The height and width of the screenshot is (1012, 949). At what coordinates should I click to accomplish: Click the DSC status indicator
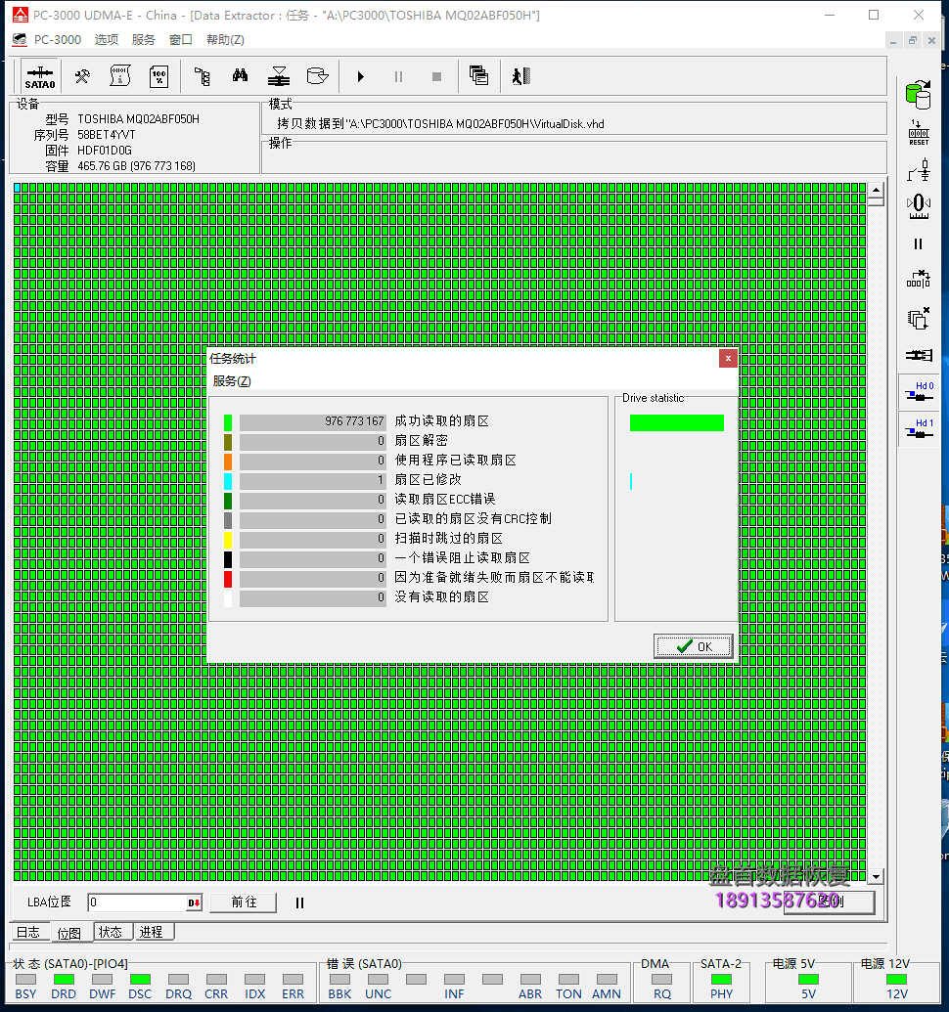140,979
